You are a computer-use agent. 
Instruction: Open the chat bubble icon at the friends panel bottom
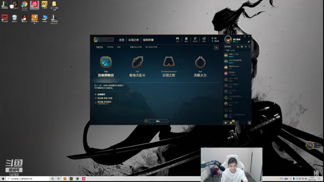[226, 123]
